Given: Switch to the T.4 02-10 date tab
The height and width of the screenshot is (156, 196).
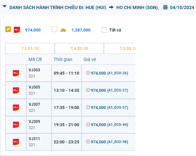Looking at the screenshot, I should 79,49.
